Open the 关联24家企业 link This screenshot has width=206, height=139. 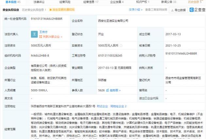click(x=51, y=37)
